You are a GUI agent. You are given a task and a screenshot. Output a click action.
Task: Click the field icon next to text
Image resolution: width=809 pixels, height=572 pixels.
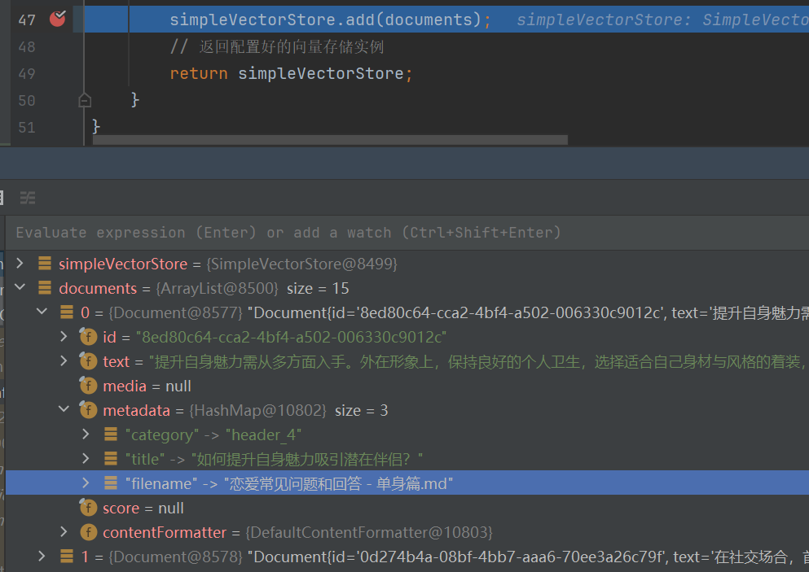(88, 360)
